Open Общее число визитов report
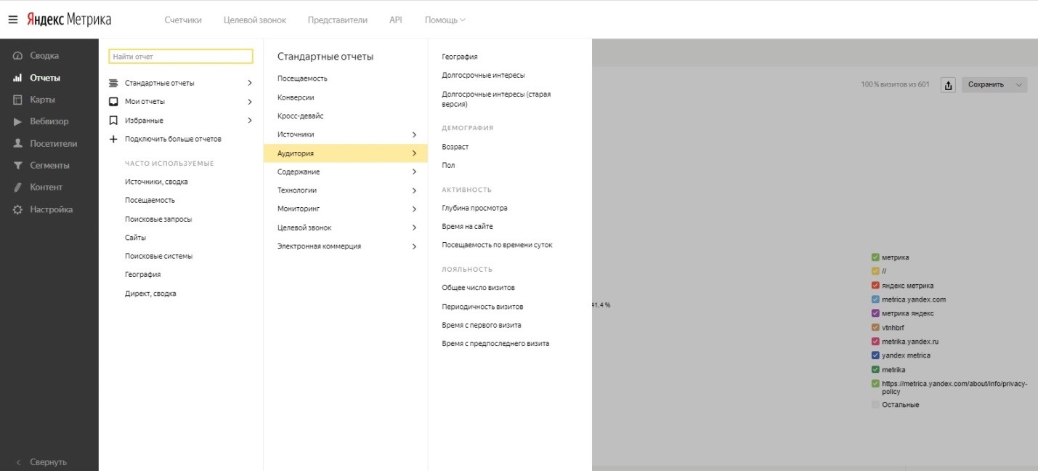The image size is (1038, 471). [478, 288]
